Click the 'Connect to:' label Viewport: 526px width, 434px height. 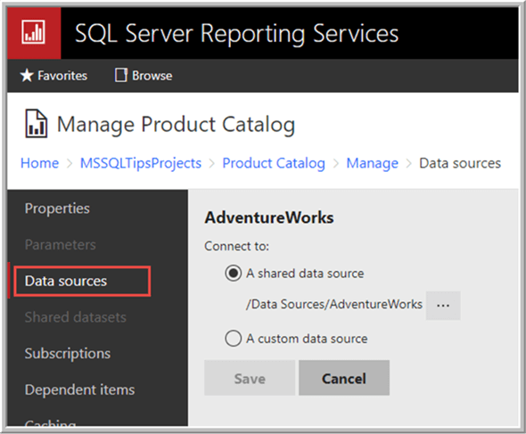pos(237,246)
